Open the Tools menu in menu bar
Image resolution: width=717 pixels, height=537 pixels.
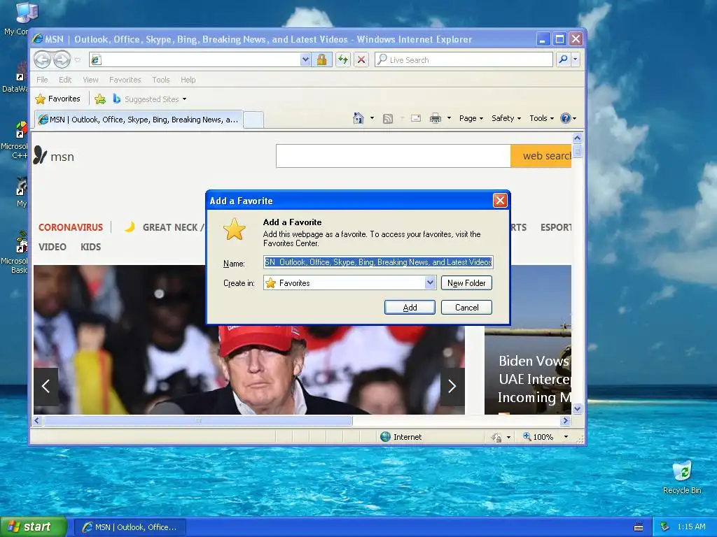coord(161,80)
